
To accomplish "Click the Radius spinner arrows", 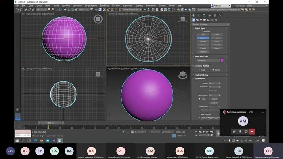I will click(220, 83).
